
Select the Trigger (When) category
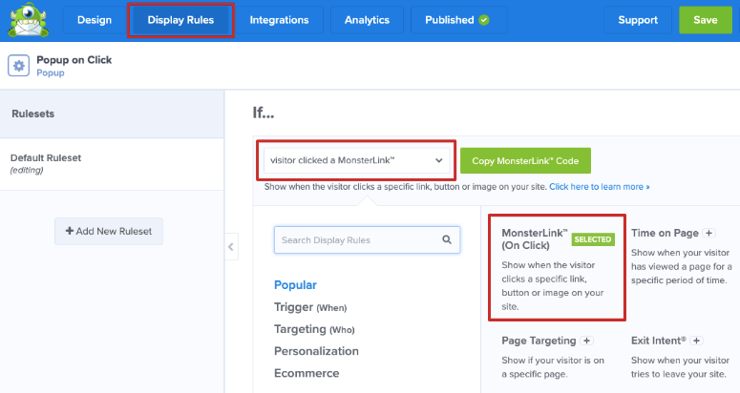[310, 307]
